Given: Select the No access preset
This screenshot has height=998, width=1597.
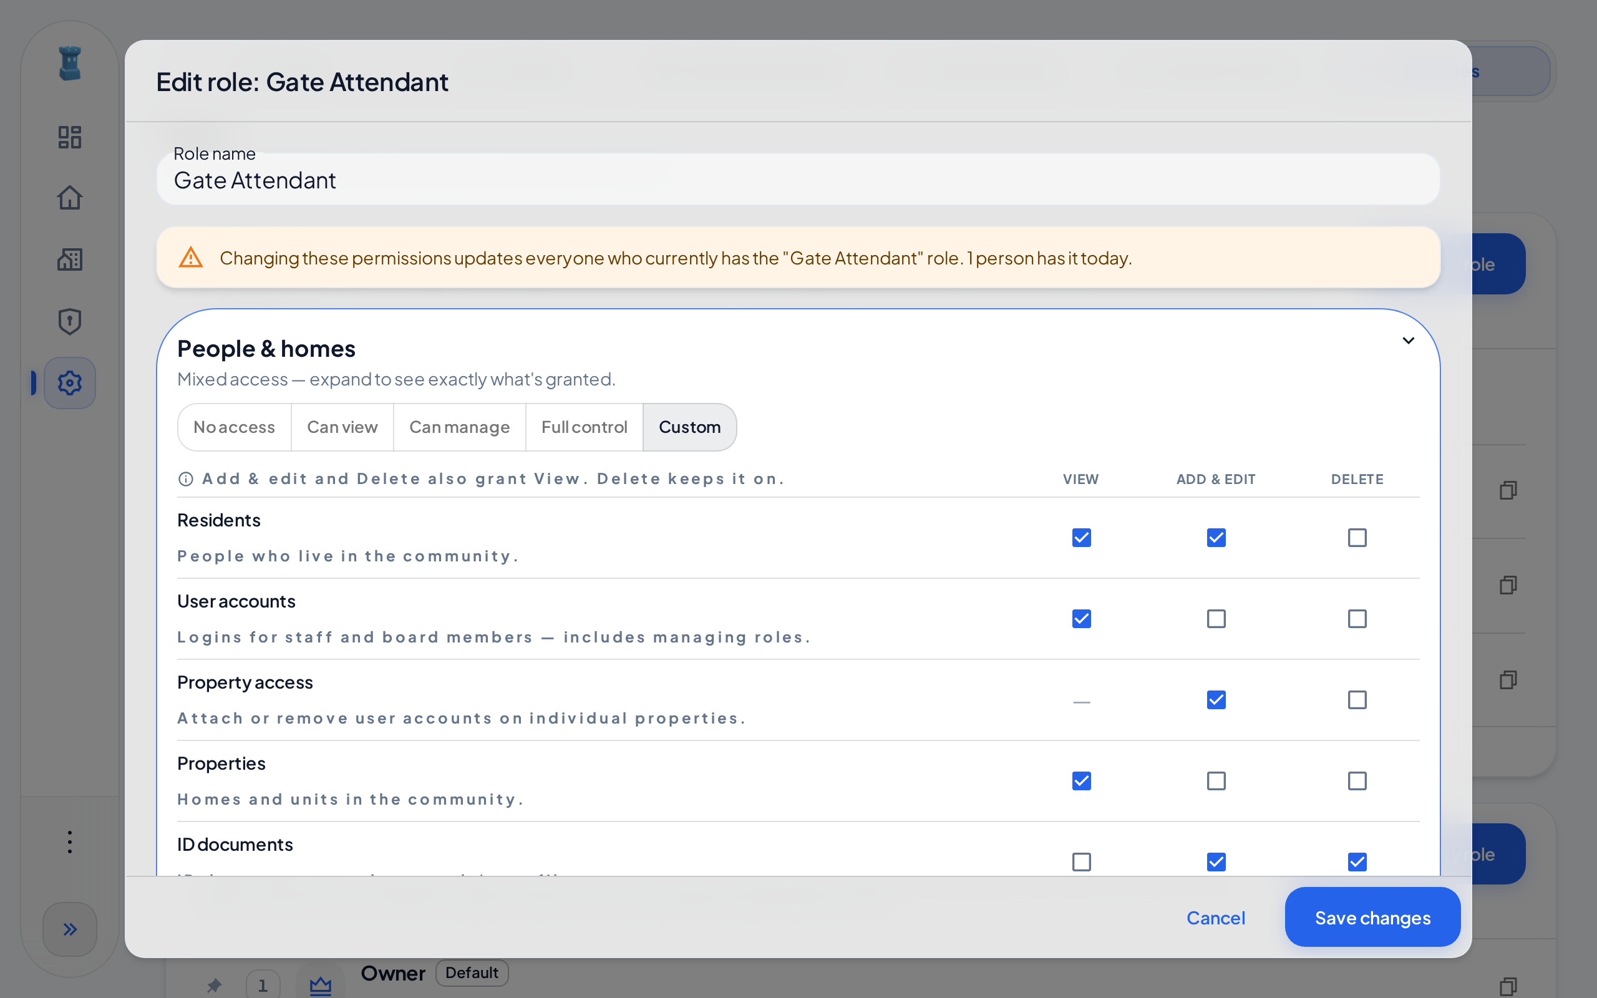Looking at the screenshot, I should pyautogui.click(x=235, y=428).
